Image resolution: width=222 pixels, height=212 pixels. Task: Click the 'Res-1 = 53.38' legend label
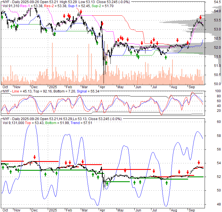(32, 6)
